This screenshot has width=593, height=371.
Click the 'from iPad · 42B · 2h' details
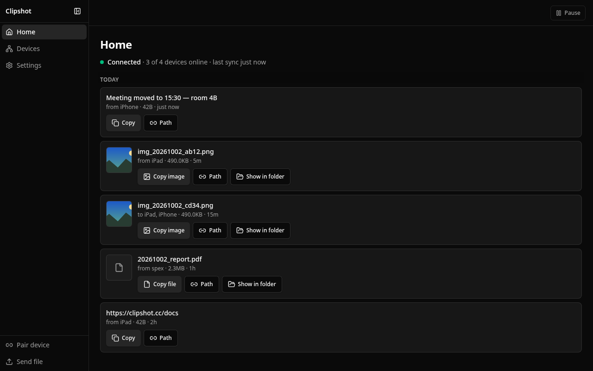[132, 322]
